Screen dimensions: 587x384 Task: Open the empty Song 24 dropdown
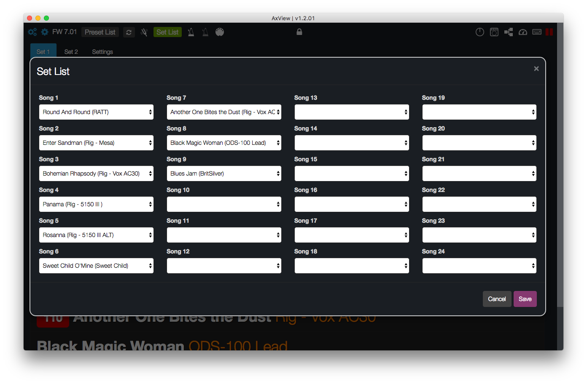(479, 266)
